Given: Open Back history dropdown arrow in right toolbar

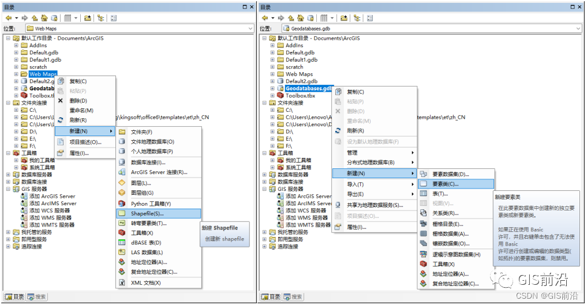Looking at the screenshot, I should tap(273, 18).
